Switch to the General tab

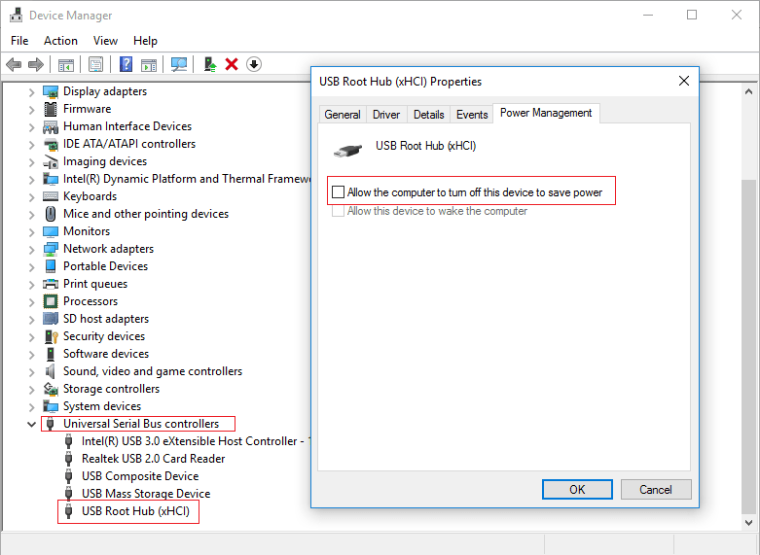343,115
